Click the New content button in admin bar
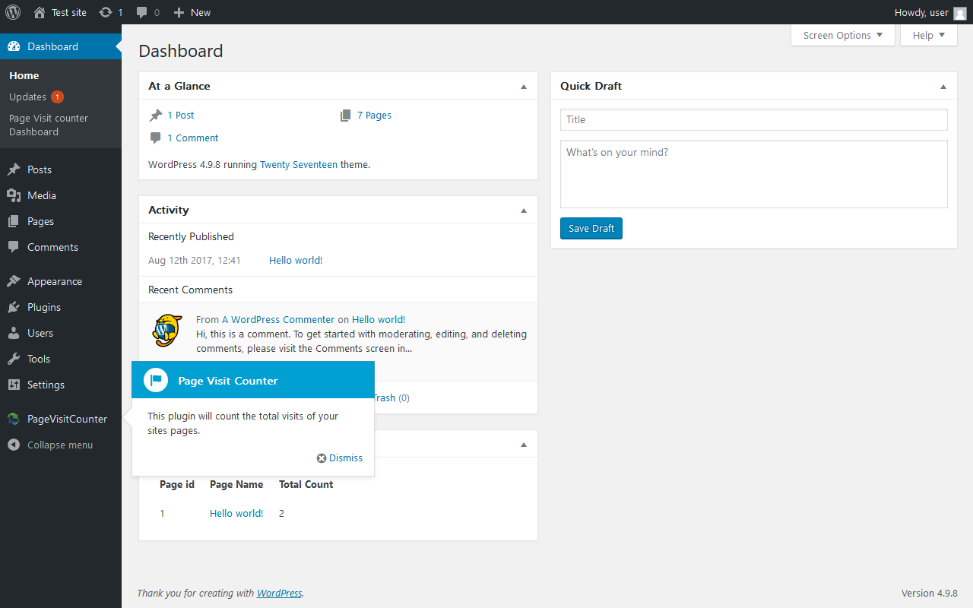The height and width of the screenshot is (608, 973). pos(192,12)
